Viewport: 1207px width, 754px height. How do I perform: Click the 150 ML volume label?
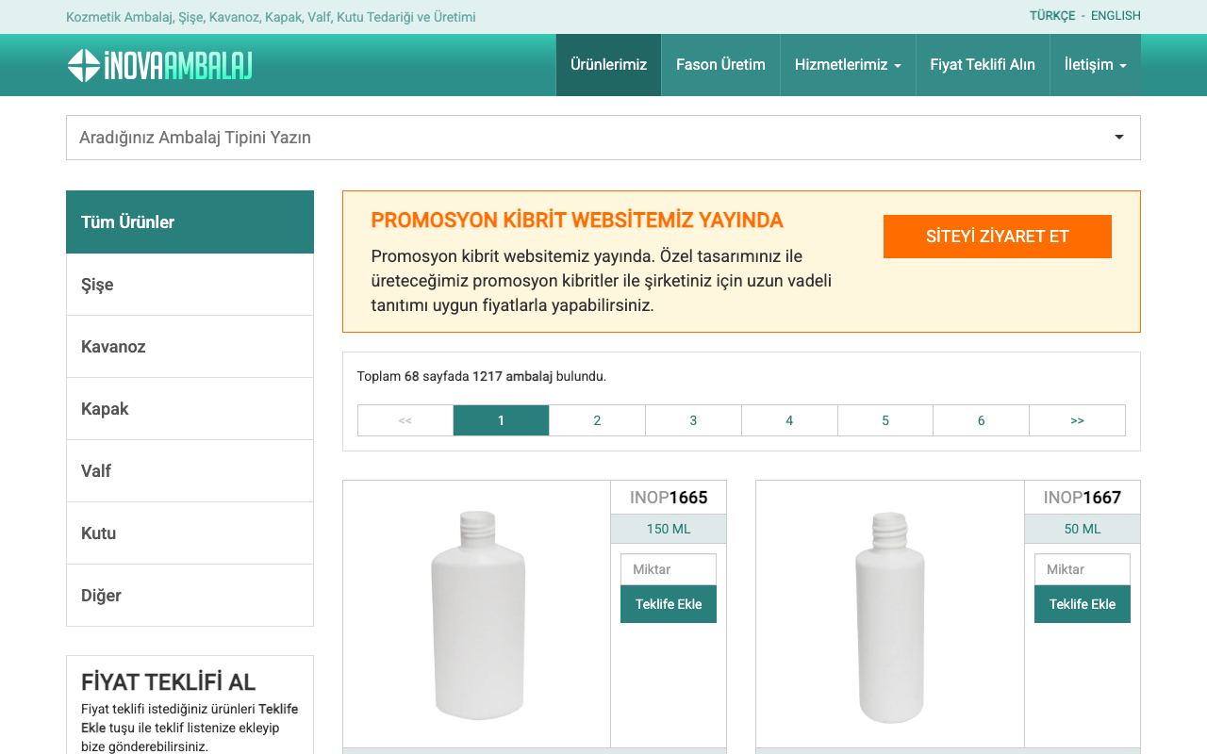tap(669, 529)
